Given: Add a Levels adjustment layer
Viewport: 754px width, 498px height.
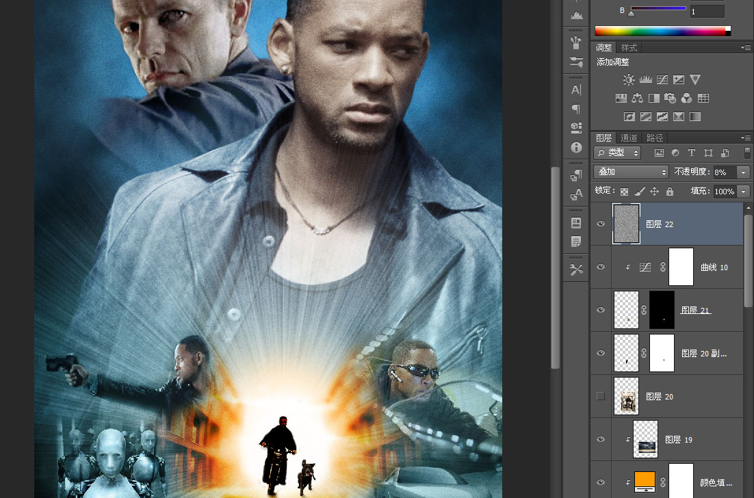Looking at the screenshot, I should click(645, 80).
